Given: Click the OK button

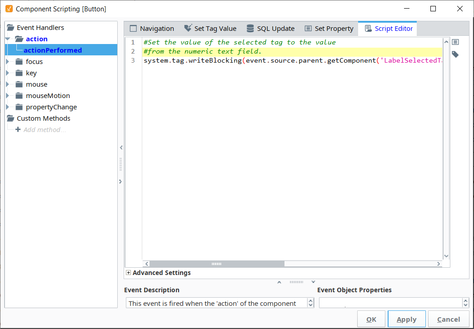Looking at the screenshot, I should point(371,319).
